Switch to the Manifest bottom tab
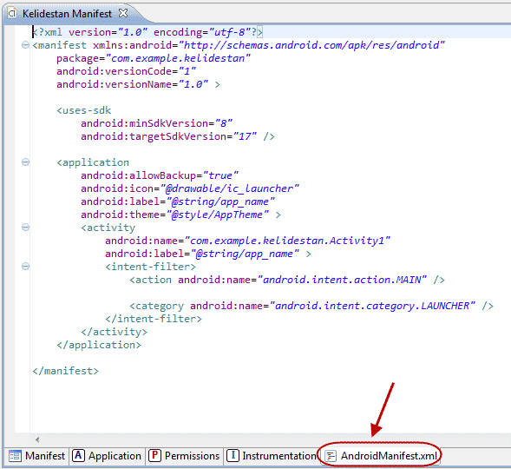511x469 pixels. (x=36, y=456)
